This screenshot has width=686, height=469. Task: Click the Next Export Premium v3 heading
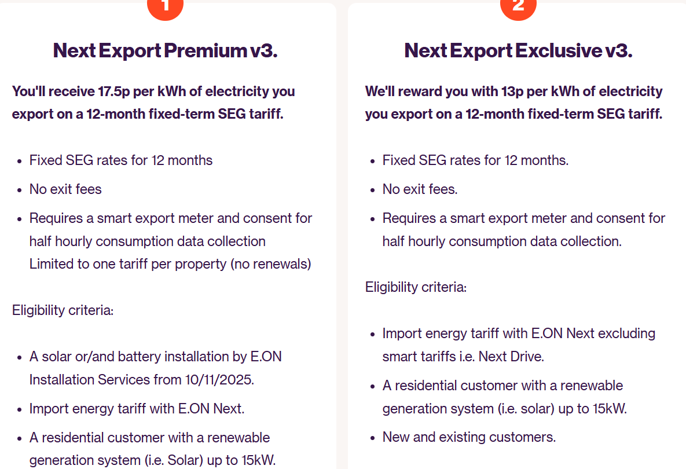[x=166, y=50]
